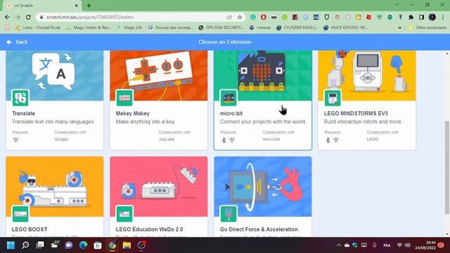This screenshot has width=450, height=253.
Task: Close the Scratch browser tab
Action: pyautogui.click(x=77, y=6)
